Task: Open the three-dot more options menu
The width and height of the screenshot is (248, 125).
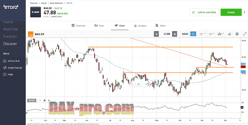Action: coord(245,12)
